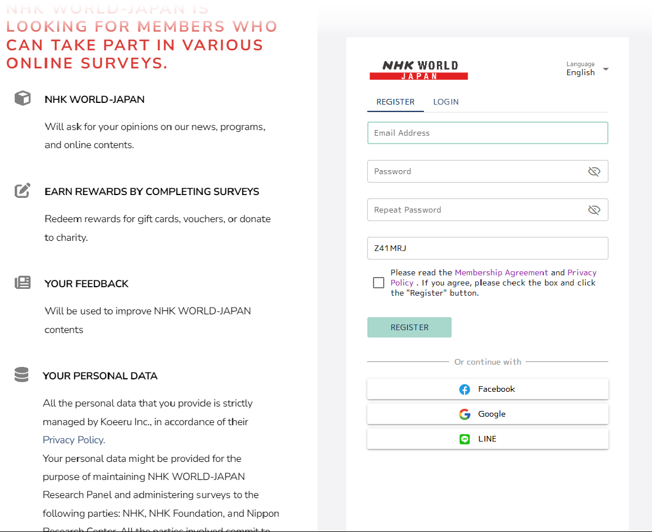The width and height of the screenshot is (652, 532).
Task: Open the Membership Agreement link
Action: tap(501, 273)
